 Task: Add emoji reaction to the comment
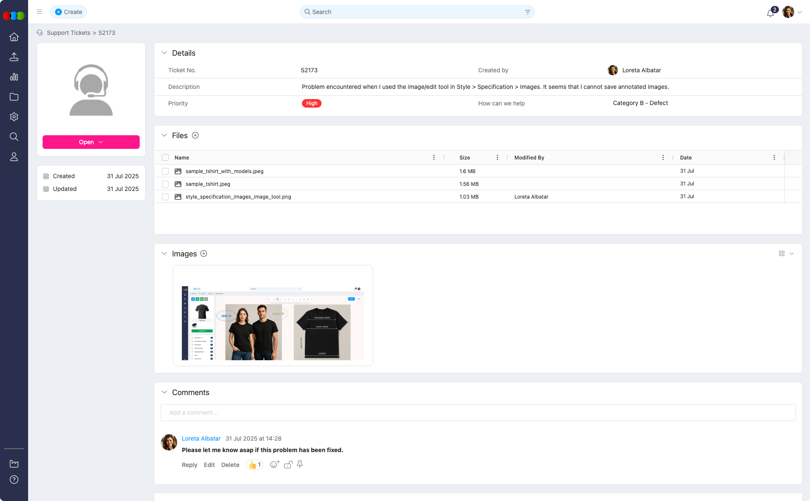(274, 464)
